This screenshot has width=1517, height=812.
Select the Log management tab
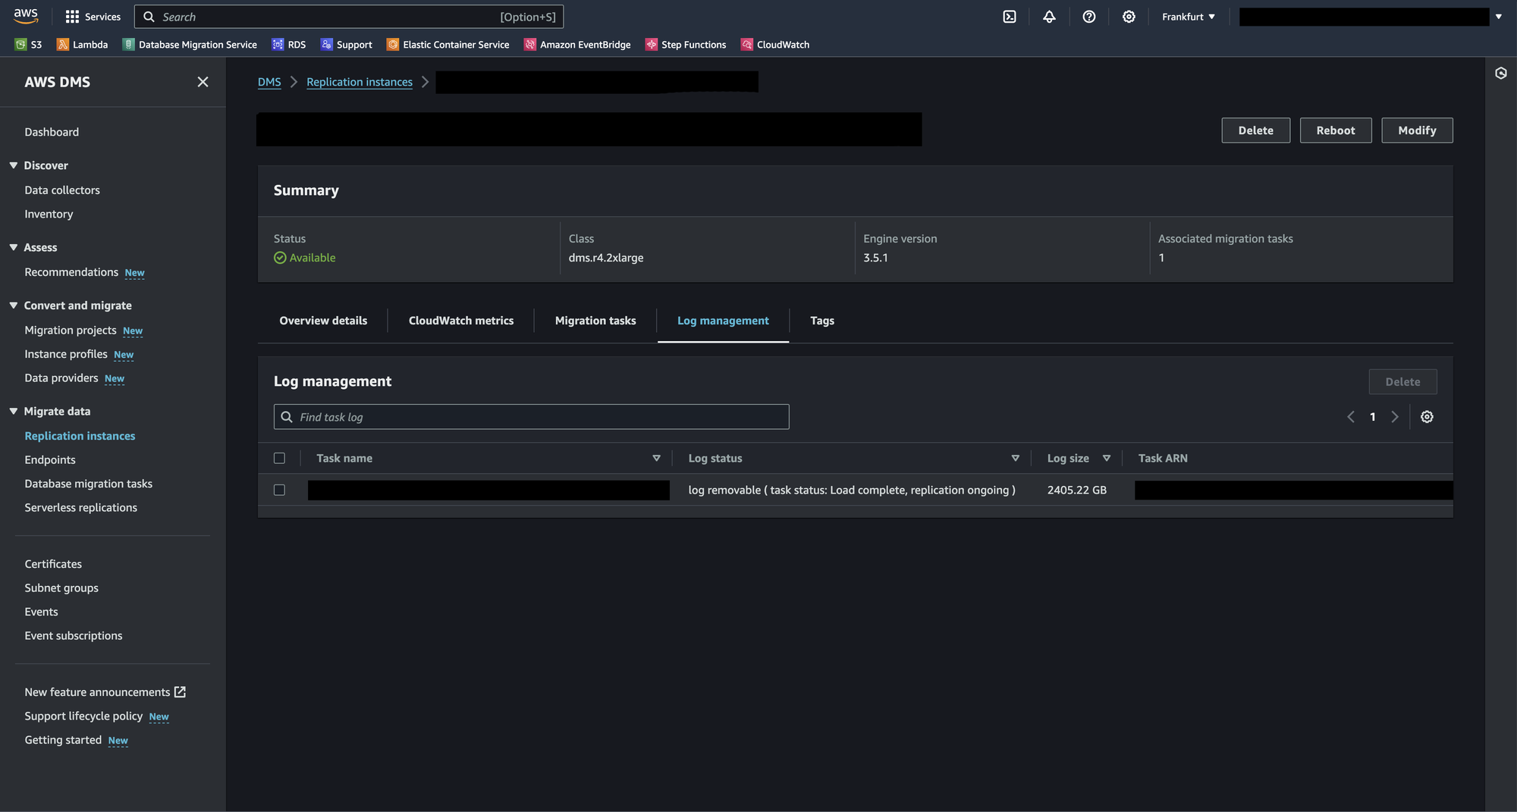click(x=723, y=321)
